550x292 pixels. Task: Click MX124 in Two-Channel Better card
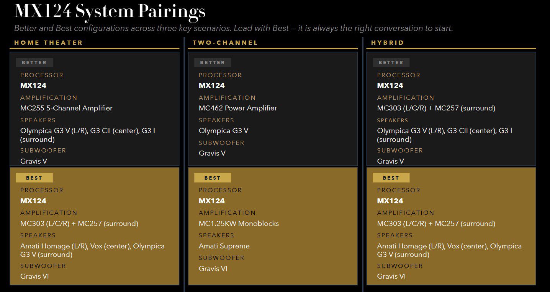212,86
